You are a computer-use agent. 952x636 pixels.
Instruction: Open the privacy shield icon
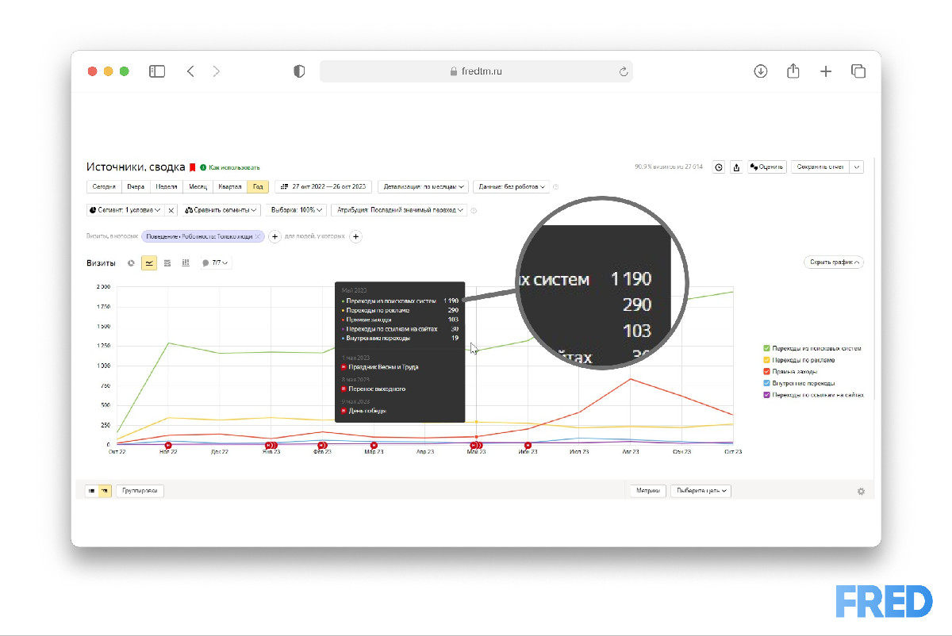pos(299,71)
